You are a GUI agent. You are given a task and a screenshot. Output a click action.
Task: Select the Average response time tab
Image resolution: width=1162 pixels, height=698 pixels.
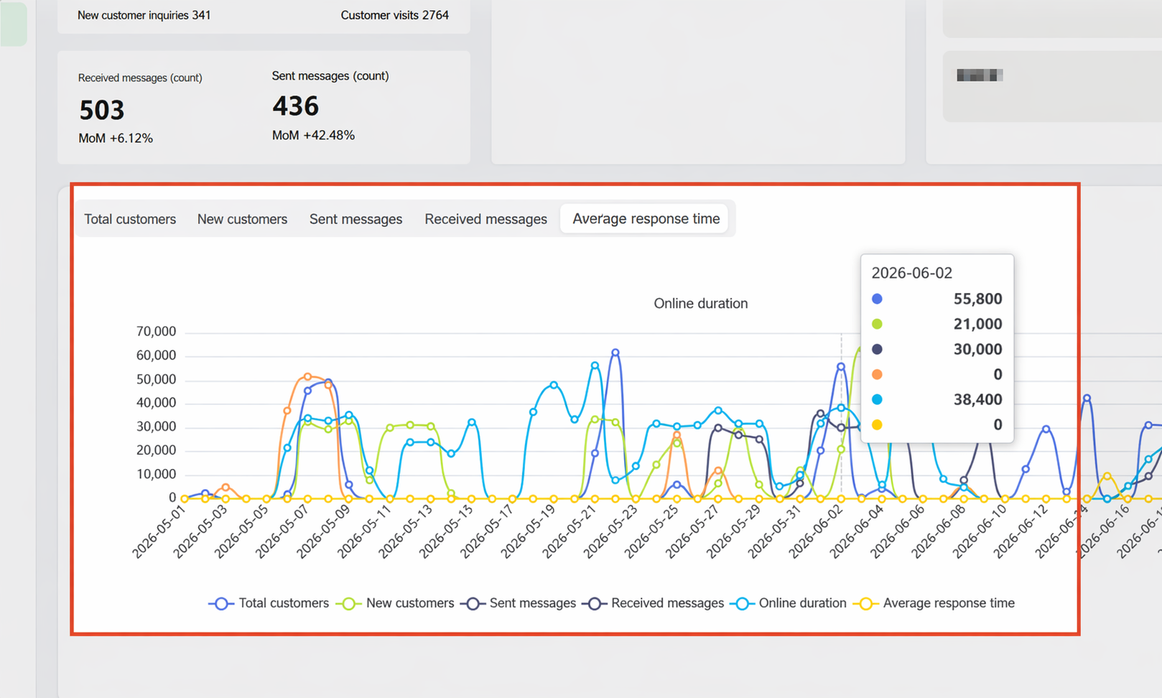tap(646, 218)
